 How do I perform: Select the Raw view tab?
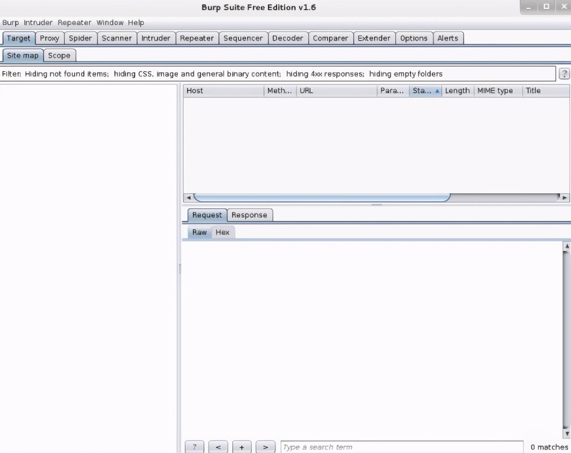[200, 232]
